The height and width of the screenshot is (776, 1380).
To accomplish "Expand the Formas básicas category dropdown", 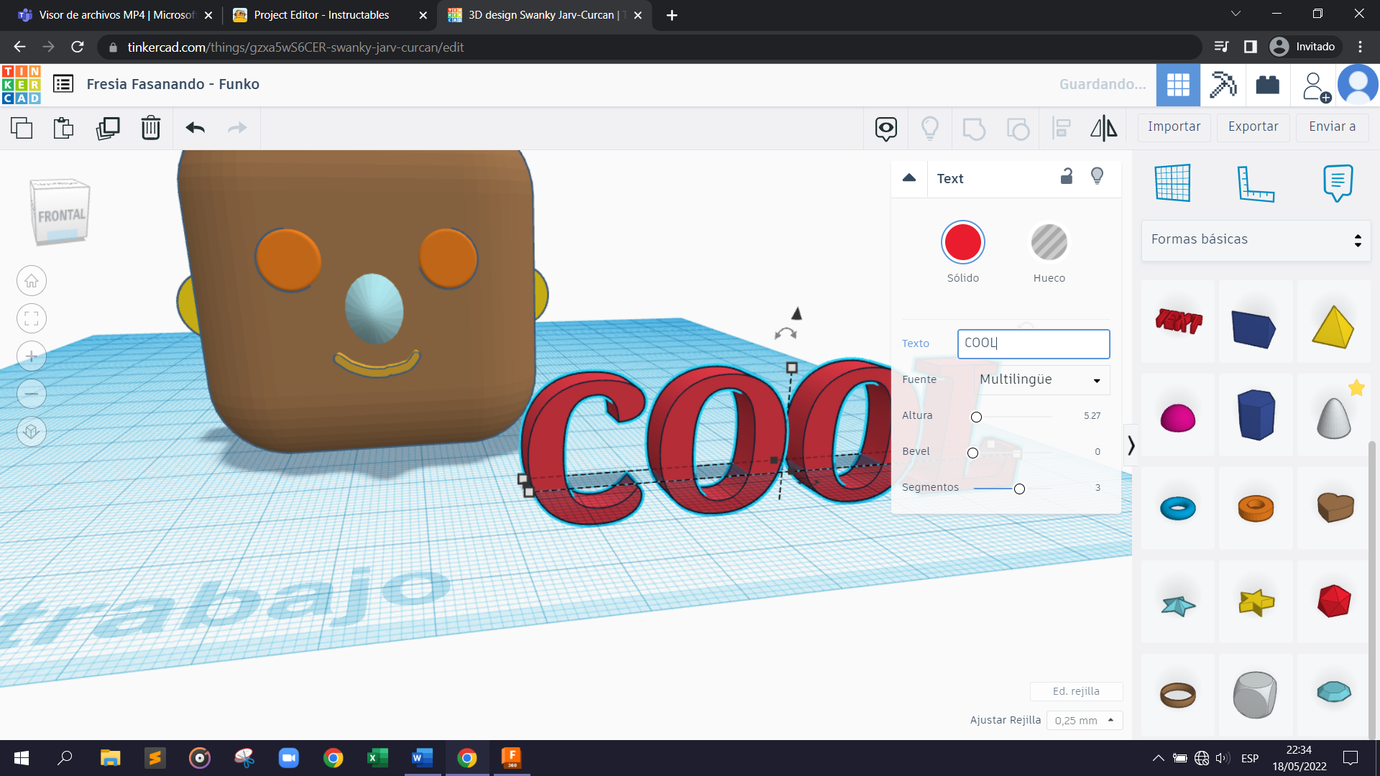I will pos(1255,240).
